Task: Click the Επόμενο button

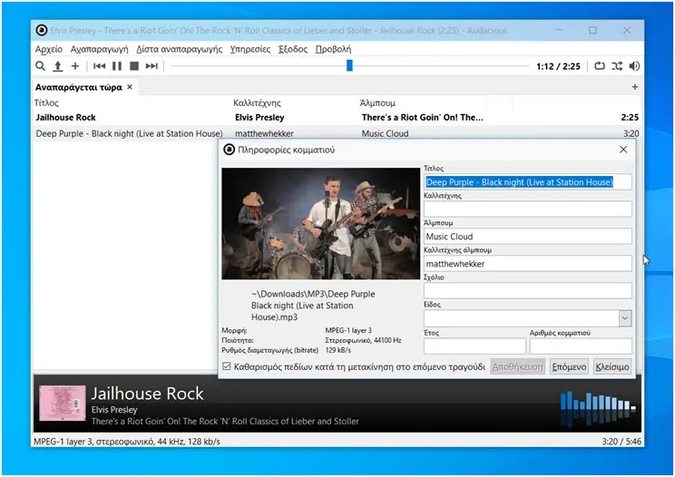Action: [x=569, y=367]
